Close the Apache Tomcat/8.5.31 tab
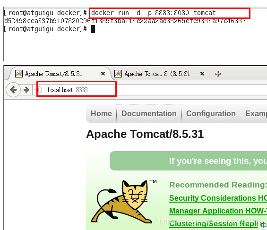This screenshot has width=267, height=230. tap(103, 74)
